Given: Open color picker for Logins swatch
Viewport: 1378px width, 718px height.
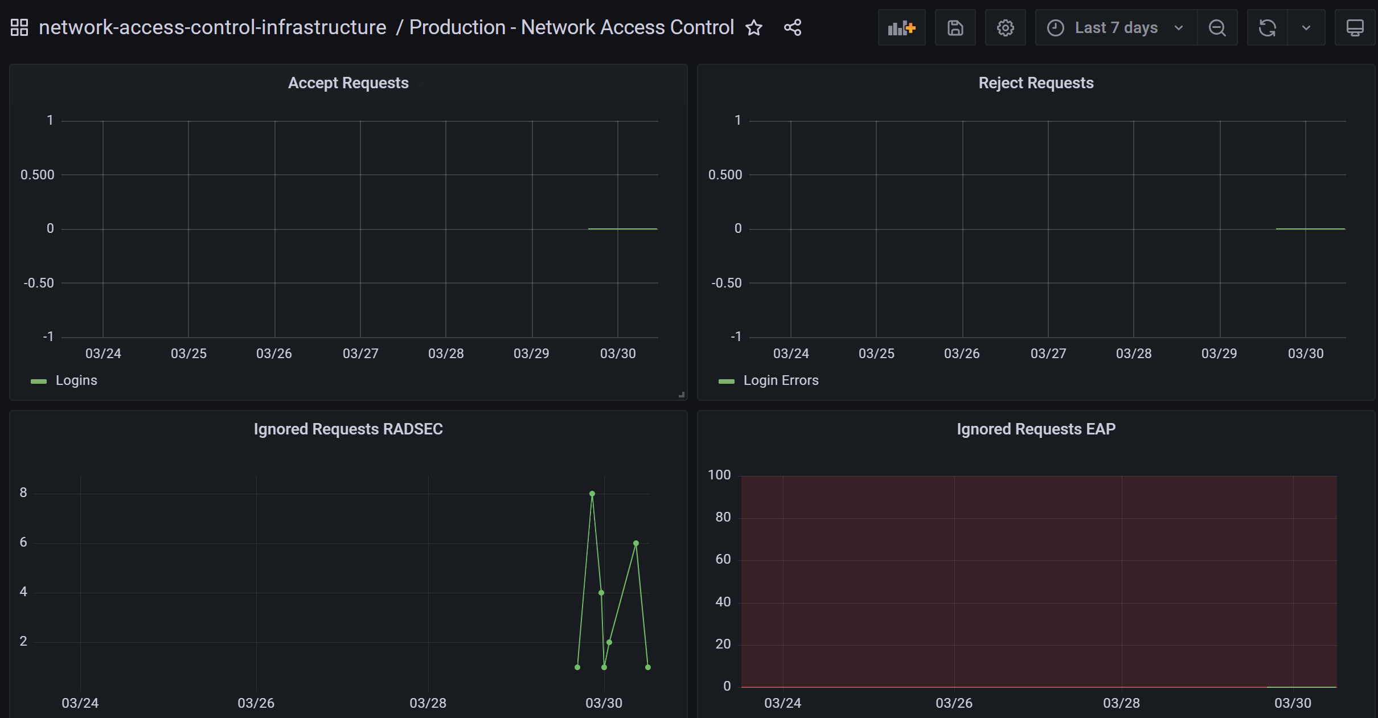Looking at the screenshot, I should click(x=39, y=381).
